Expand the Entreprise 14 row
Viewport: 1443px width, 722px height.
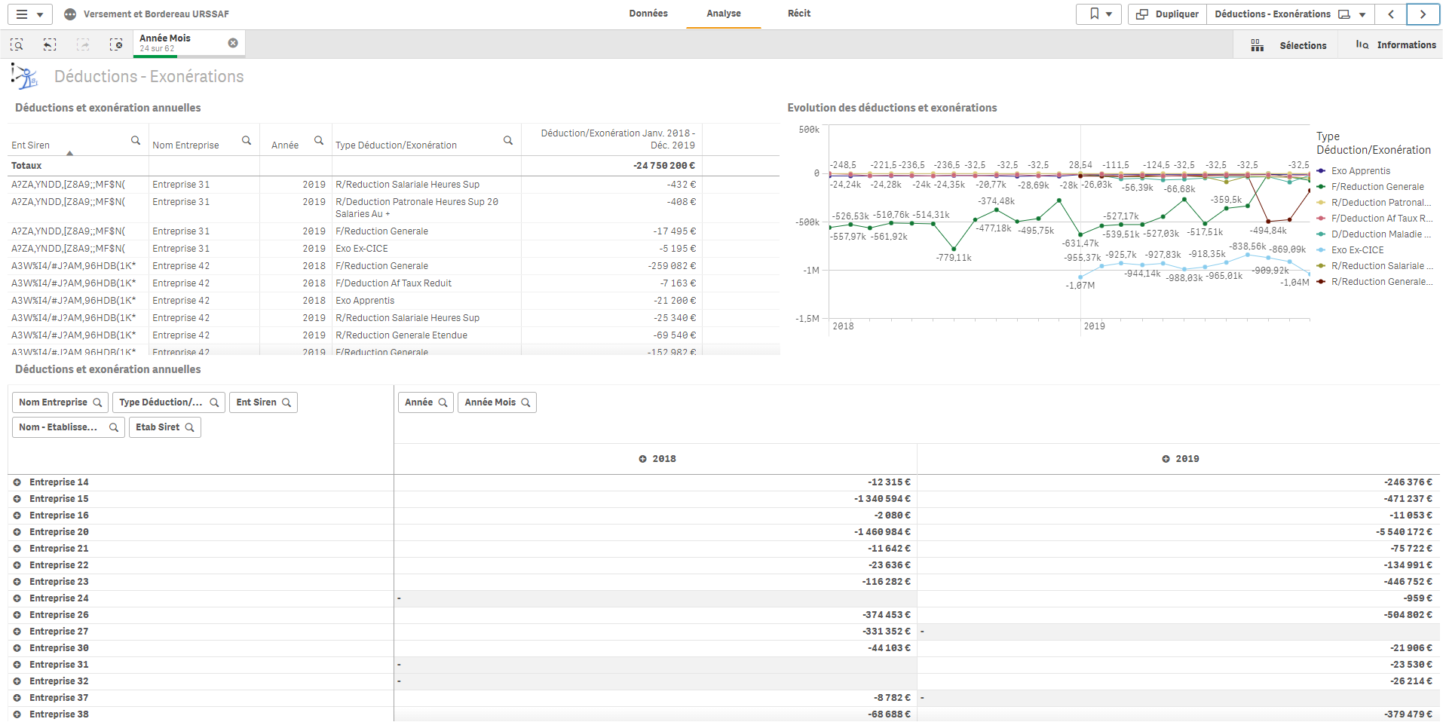[17, 482]
